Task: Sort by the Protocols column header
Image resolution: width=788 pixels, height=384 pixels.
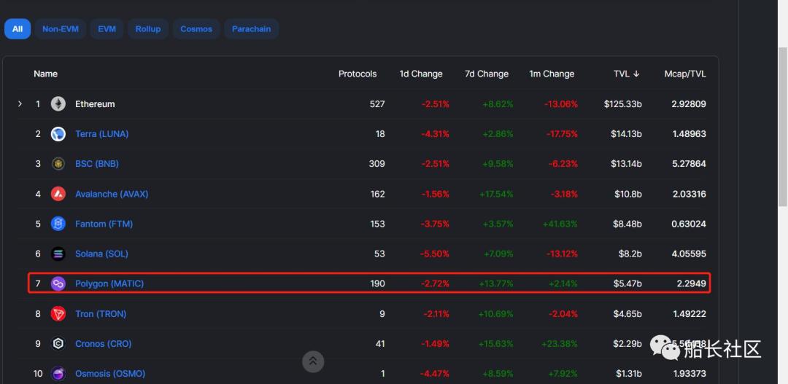Action: [358, 74]
